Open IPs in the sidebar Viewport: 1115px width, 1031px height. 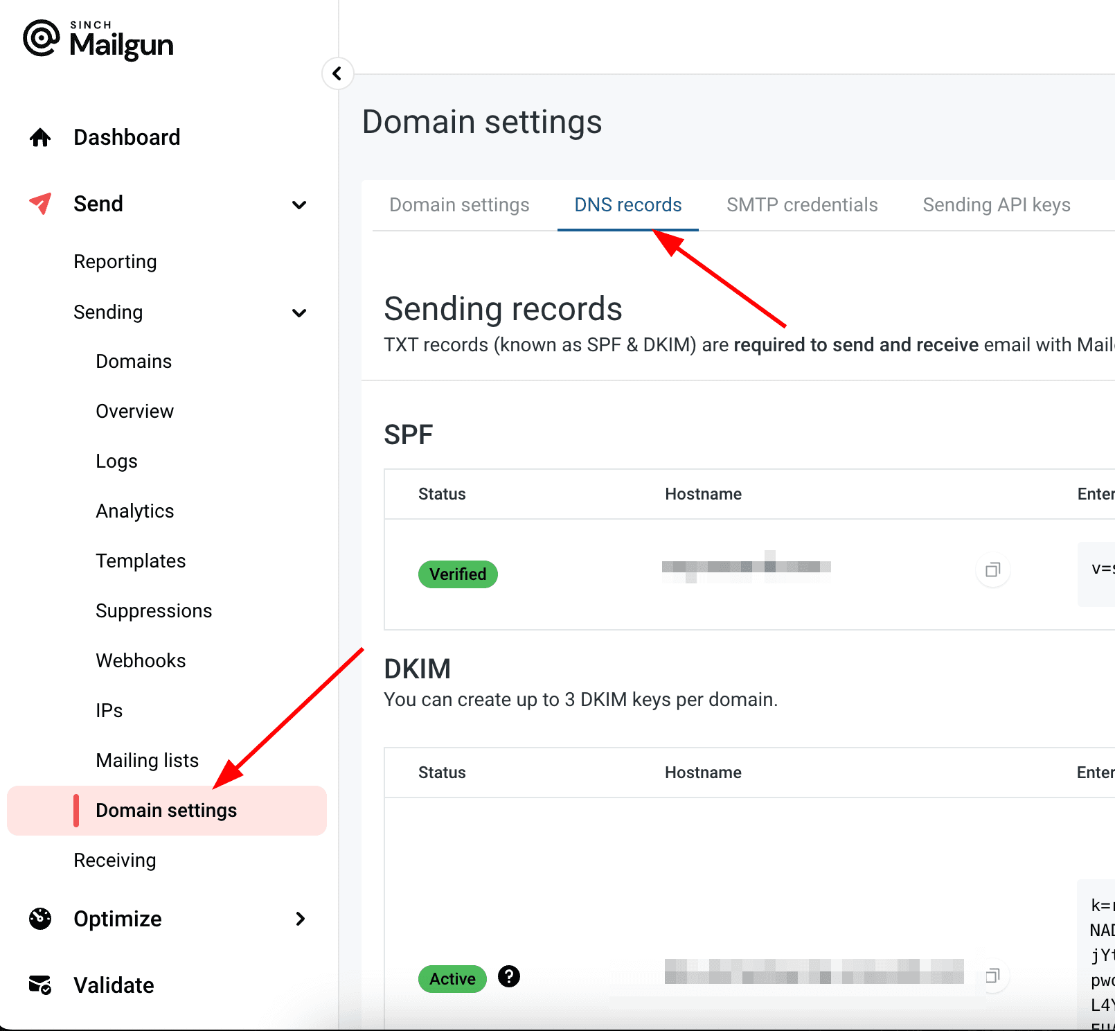tap(109, 711)
